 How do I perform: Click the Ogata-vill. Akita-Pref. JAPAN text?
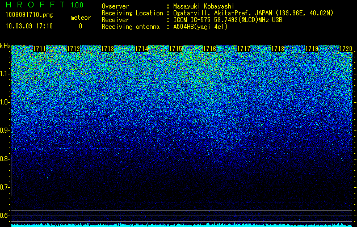click(x=222, y=13)
